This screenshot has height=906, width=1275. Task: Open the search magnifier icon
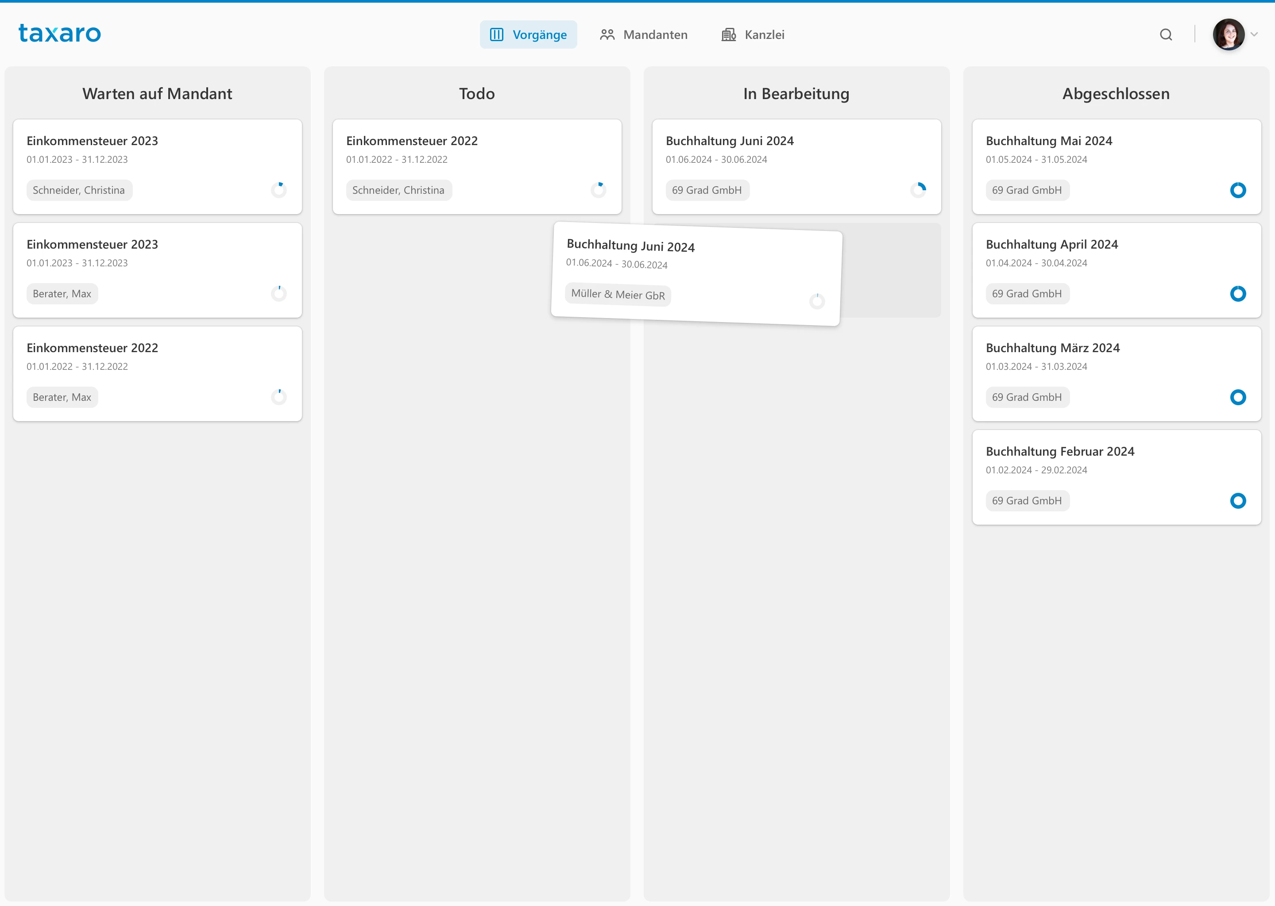[1166, 35]
